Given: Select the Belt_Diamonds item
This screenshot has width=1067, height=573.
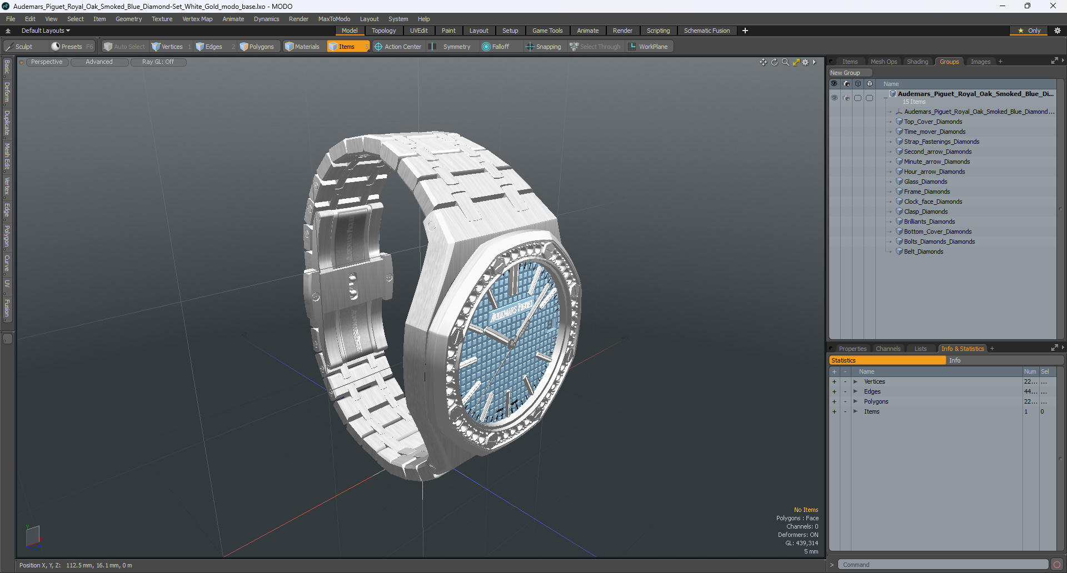Looking at the screenshot, I should [x=923, y=252].
